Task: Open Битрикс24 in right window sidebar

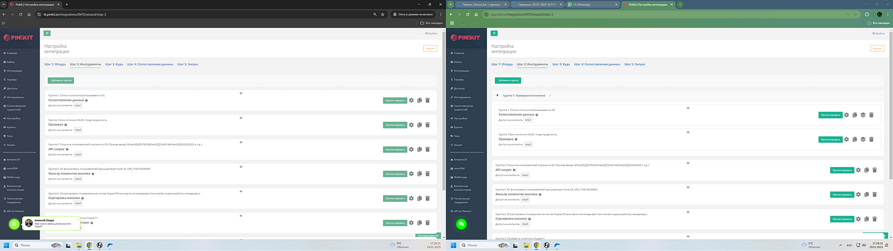Action: (x=460, y=159)
